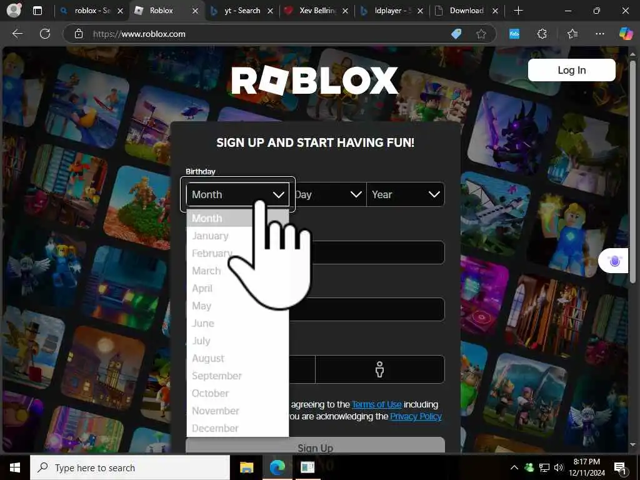Viewport: 640px width, 480px height.
Task: Open the Terms of Use link
Action: click(377, 404)
